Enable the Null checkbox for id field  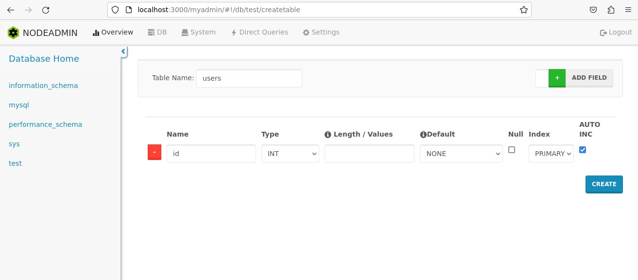pyautogui.click(x=512, y=150)
